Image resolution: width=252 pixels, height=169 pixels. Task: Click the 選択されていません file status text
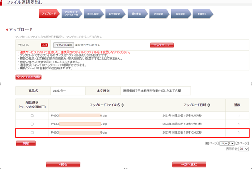[x=87, y=45]
